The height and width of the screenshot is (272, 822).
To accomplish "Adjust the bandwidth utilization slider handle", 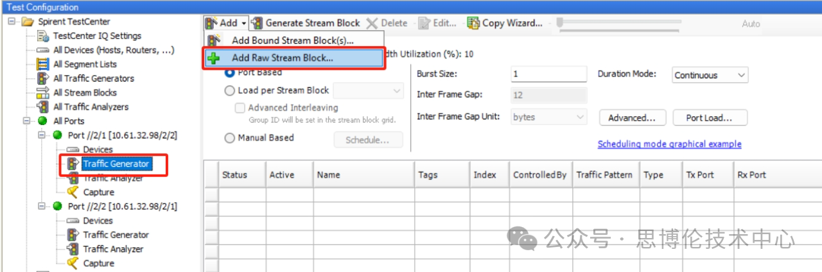I will click(x=560, y=23).
